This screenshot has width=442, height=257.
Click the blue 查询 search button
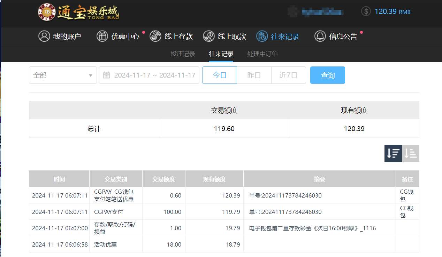click(327, 75)
